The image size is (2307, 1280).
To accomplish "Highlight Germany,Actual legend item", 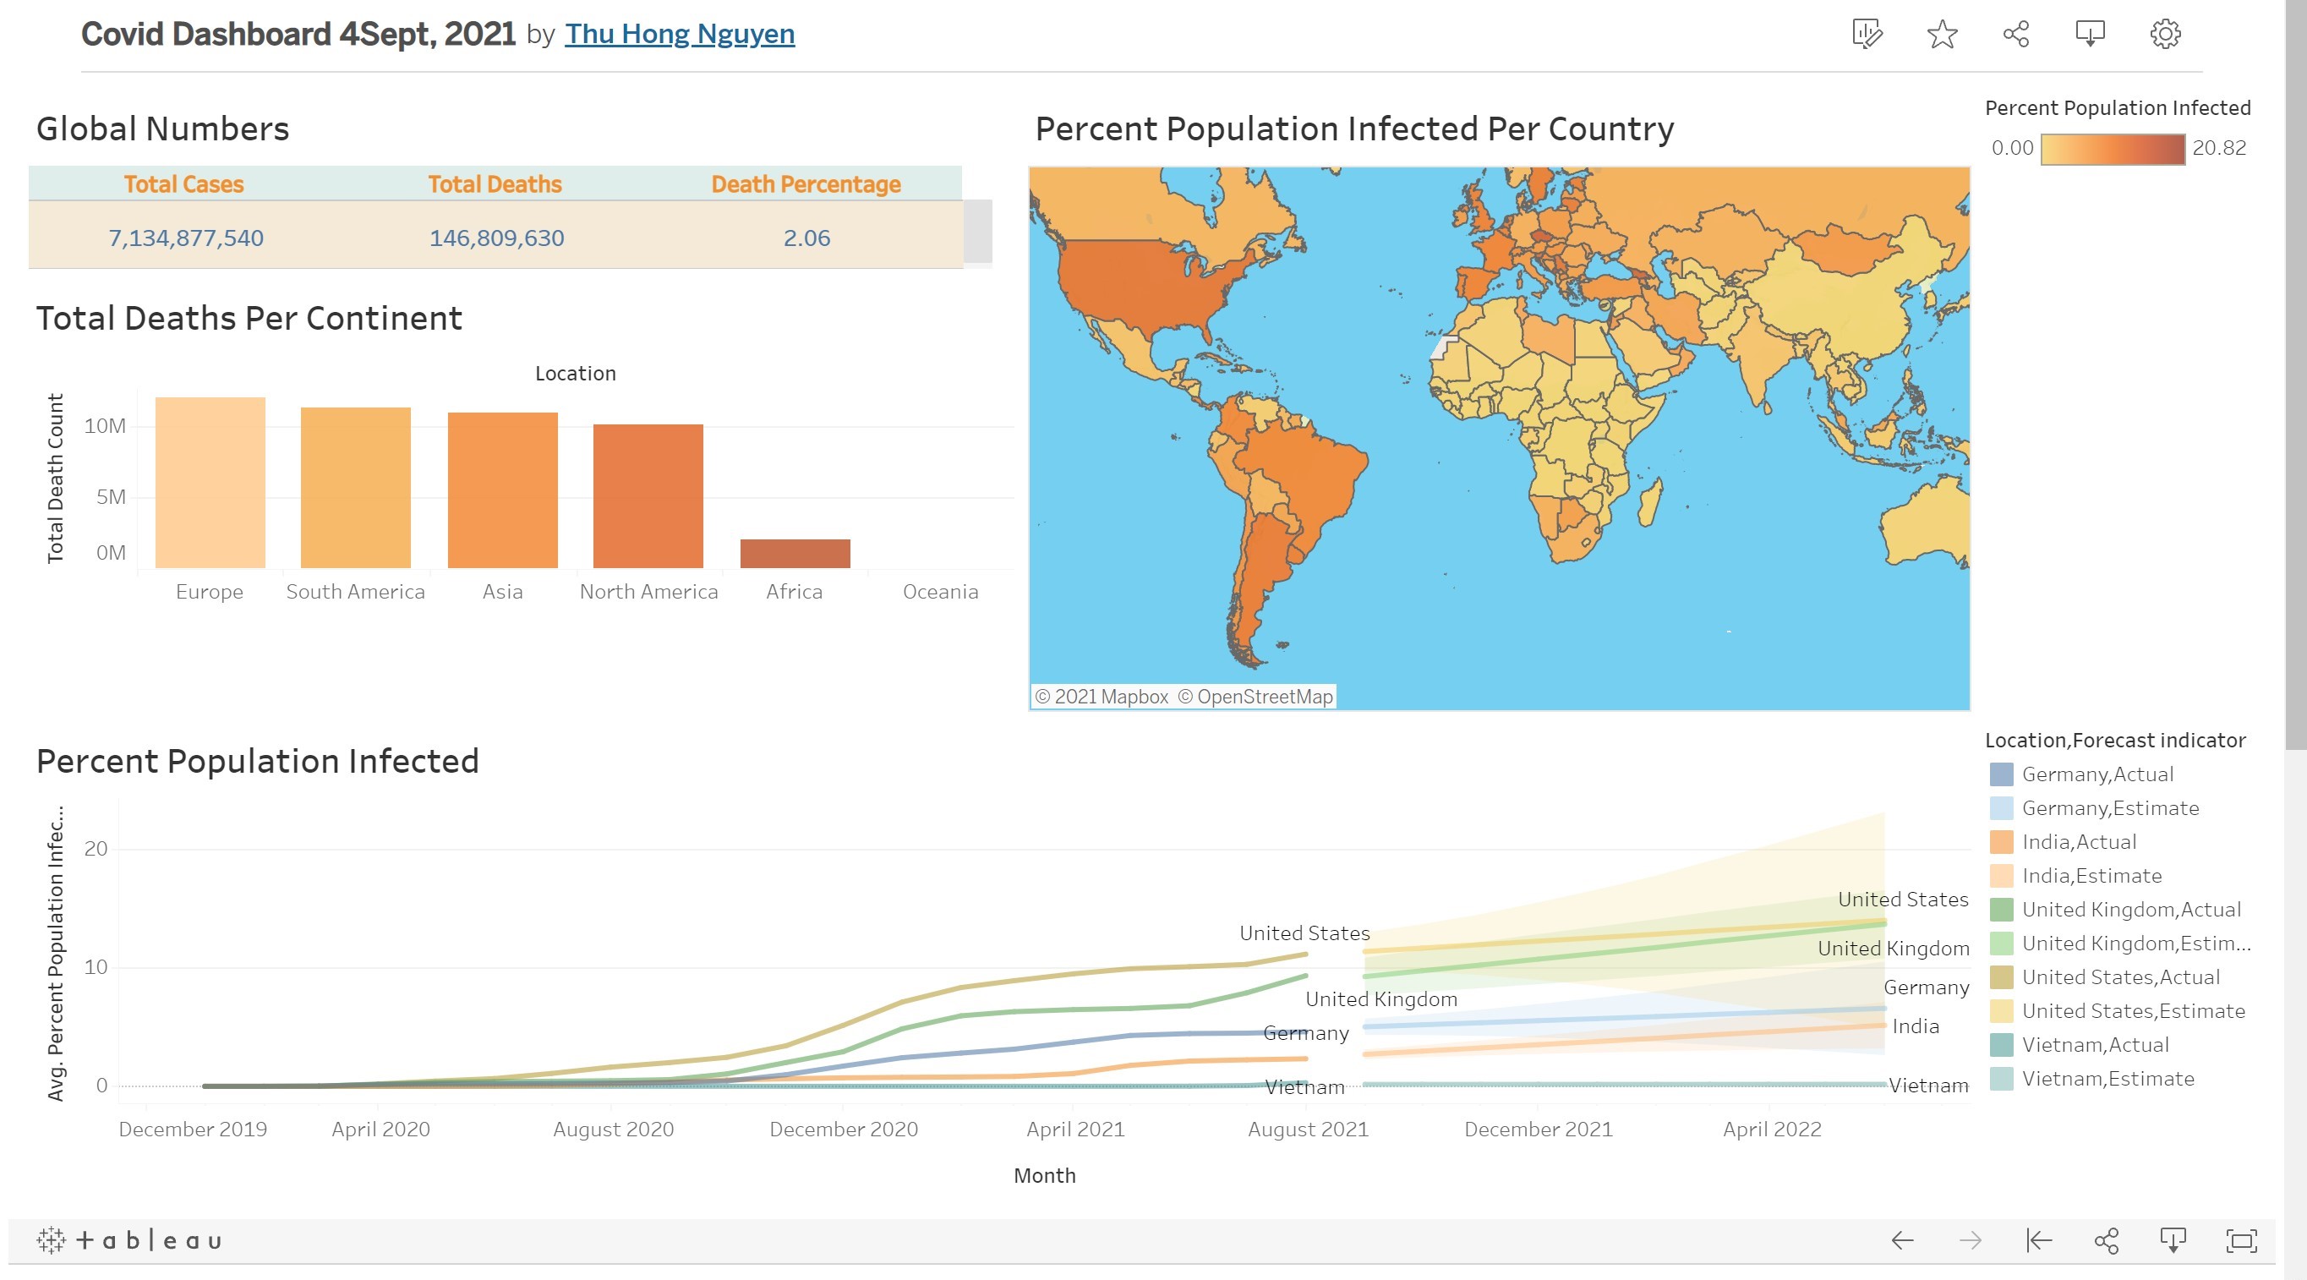I will pyautogui.click(x=2097, y=774).
